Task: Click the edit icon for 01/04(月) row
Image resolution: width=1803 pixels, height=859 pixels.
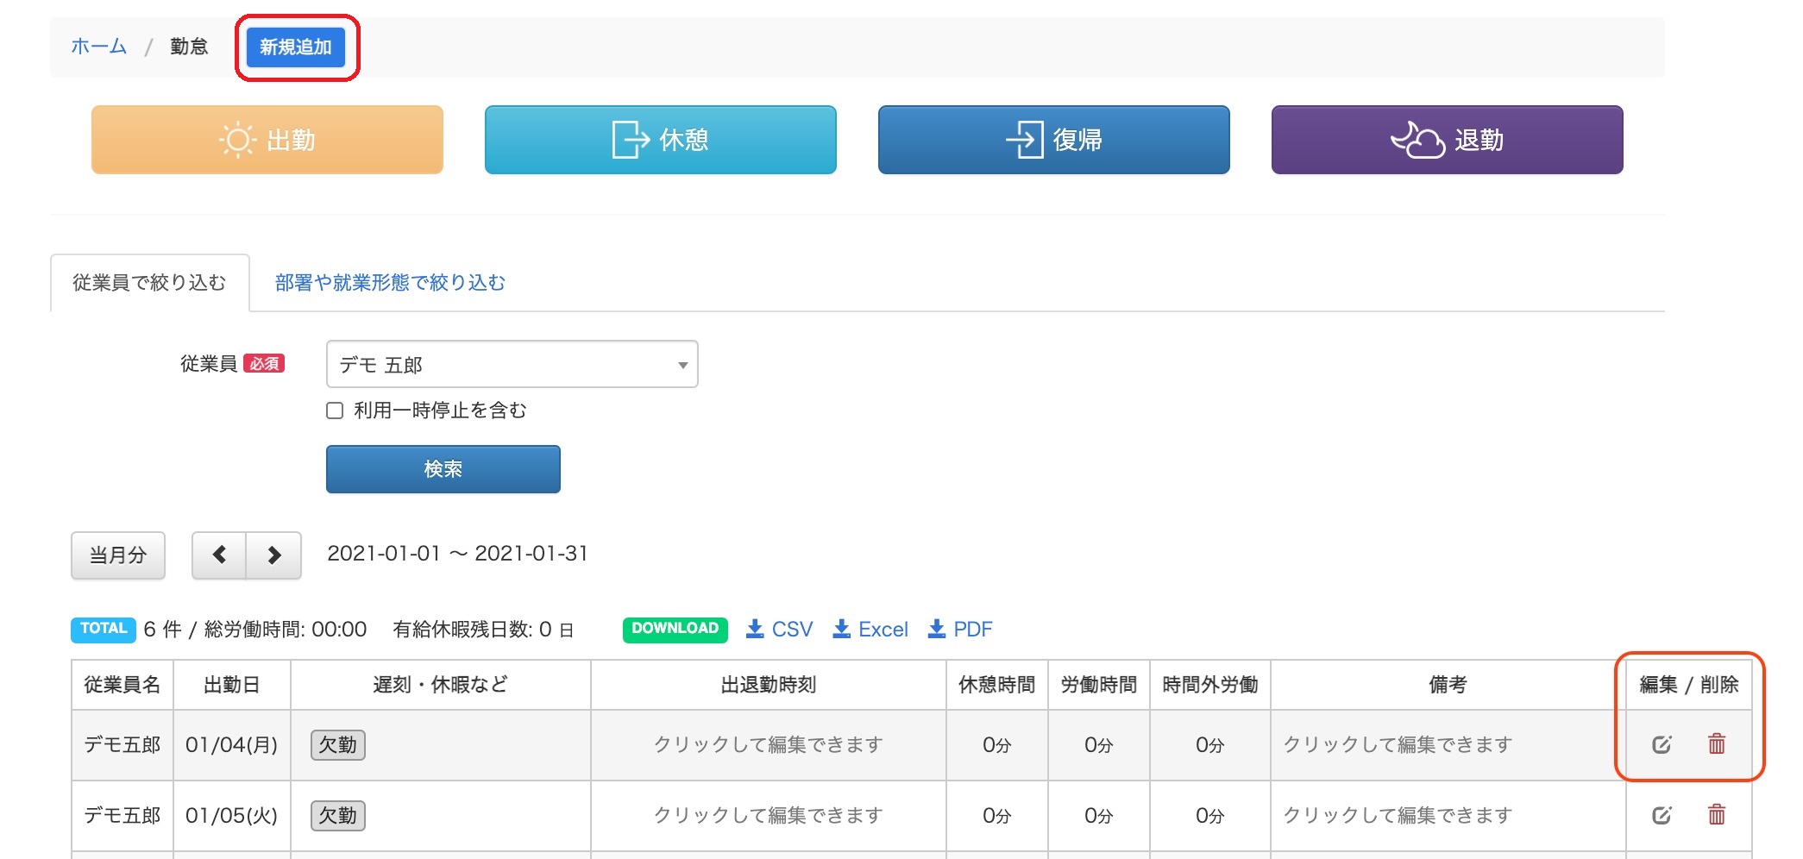Action: [1662, 744]
